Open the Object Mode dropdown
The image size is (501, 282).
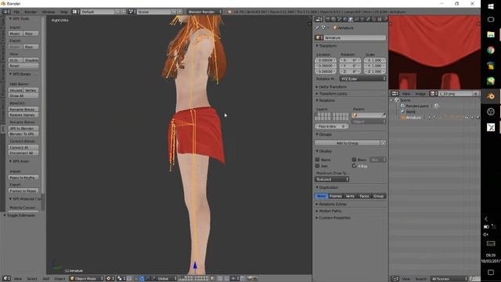coord(87,279)
